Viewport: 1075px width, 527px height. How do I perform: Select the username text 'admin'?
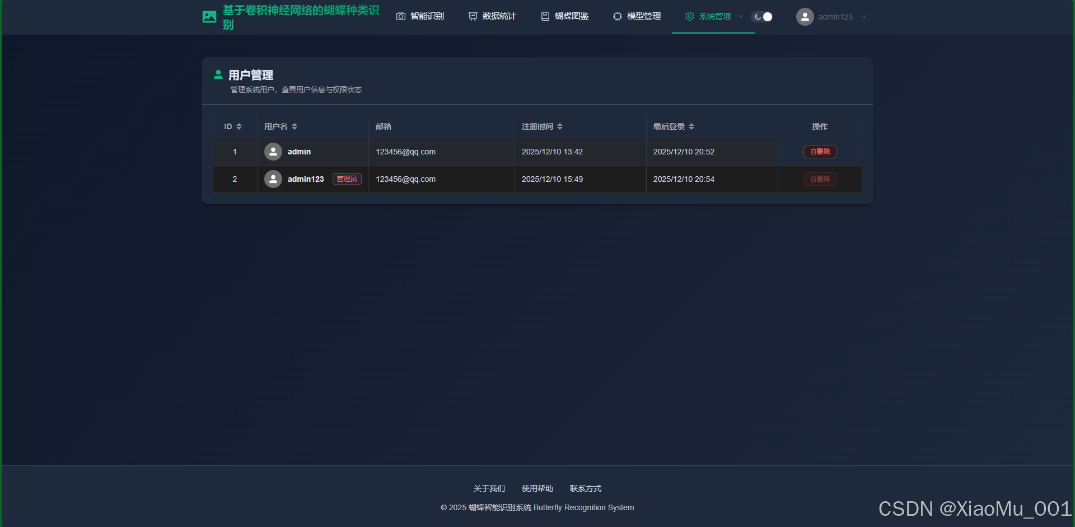pyautogui.click(x=299, y=152)
